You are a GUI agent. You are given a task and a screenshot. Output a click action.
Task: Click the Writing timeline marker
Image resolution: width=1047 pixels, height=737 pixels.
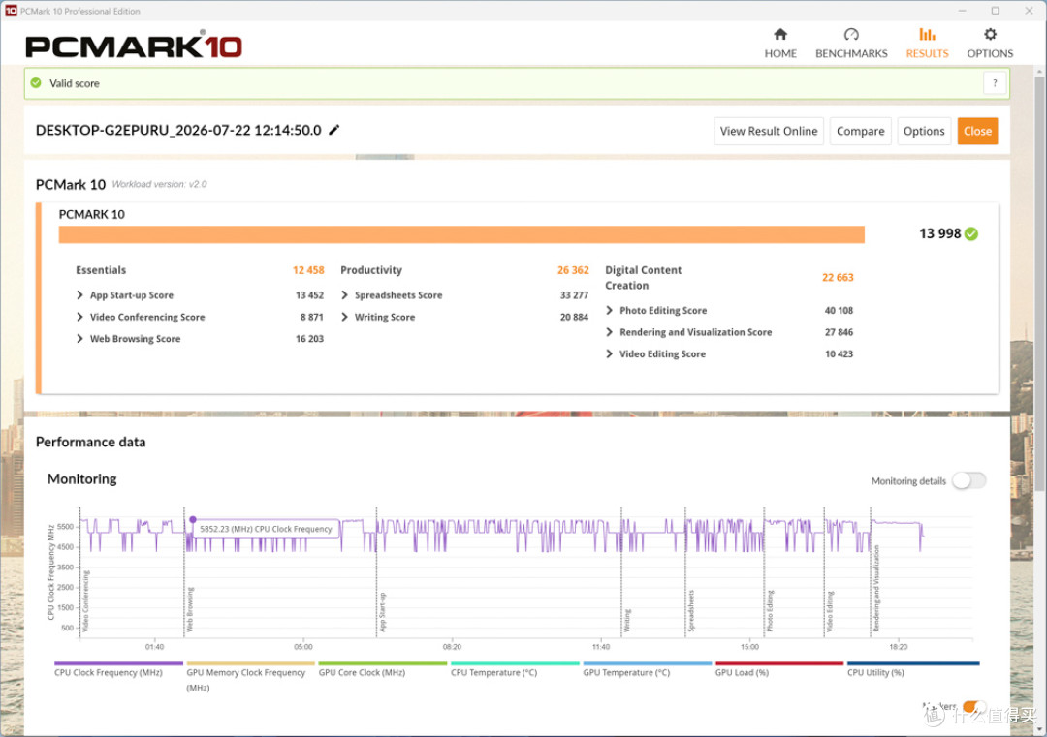pos(627,620)
